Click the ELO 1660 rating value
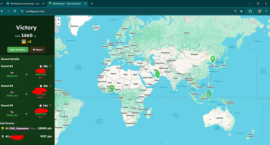270x145 pixels. click(x=27, y=35)
